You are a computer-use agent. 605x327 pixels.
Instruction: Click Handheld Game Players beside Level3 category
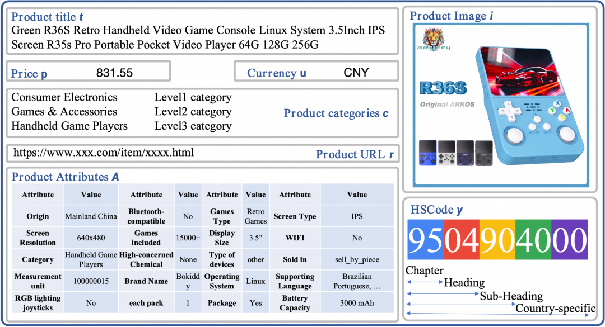[x=69, y=126]
